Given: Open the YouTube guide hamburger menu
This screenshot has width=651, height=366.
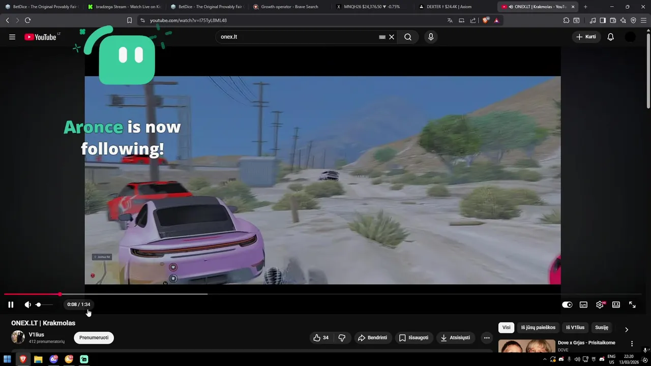Looking at the screenshot, I should coord(12,37).
